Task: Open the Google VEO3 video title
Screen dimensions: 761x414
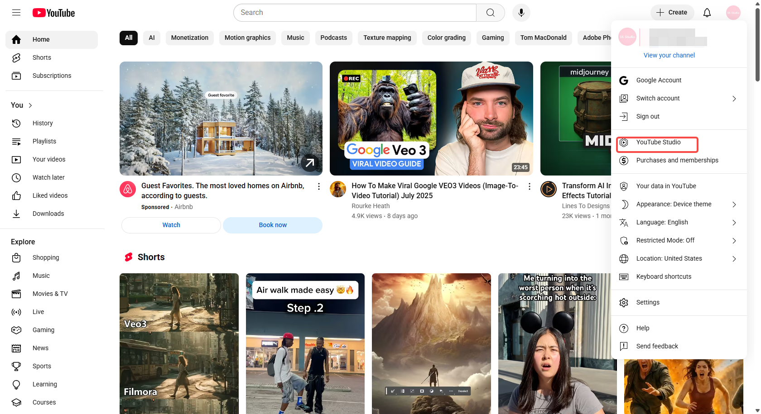Action: click(435, 190)
